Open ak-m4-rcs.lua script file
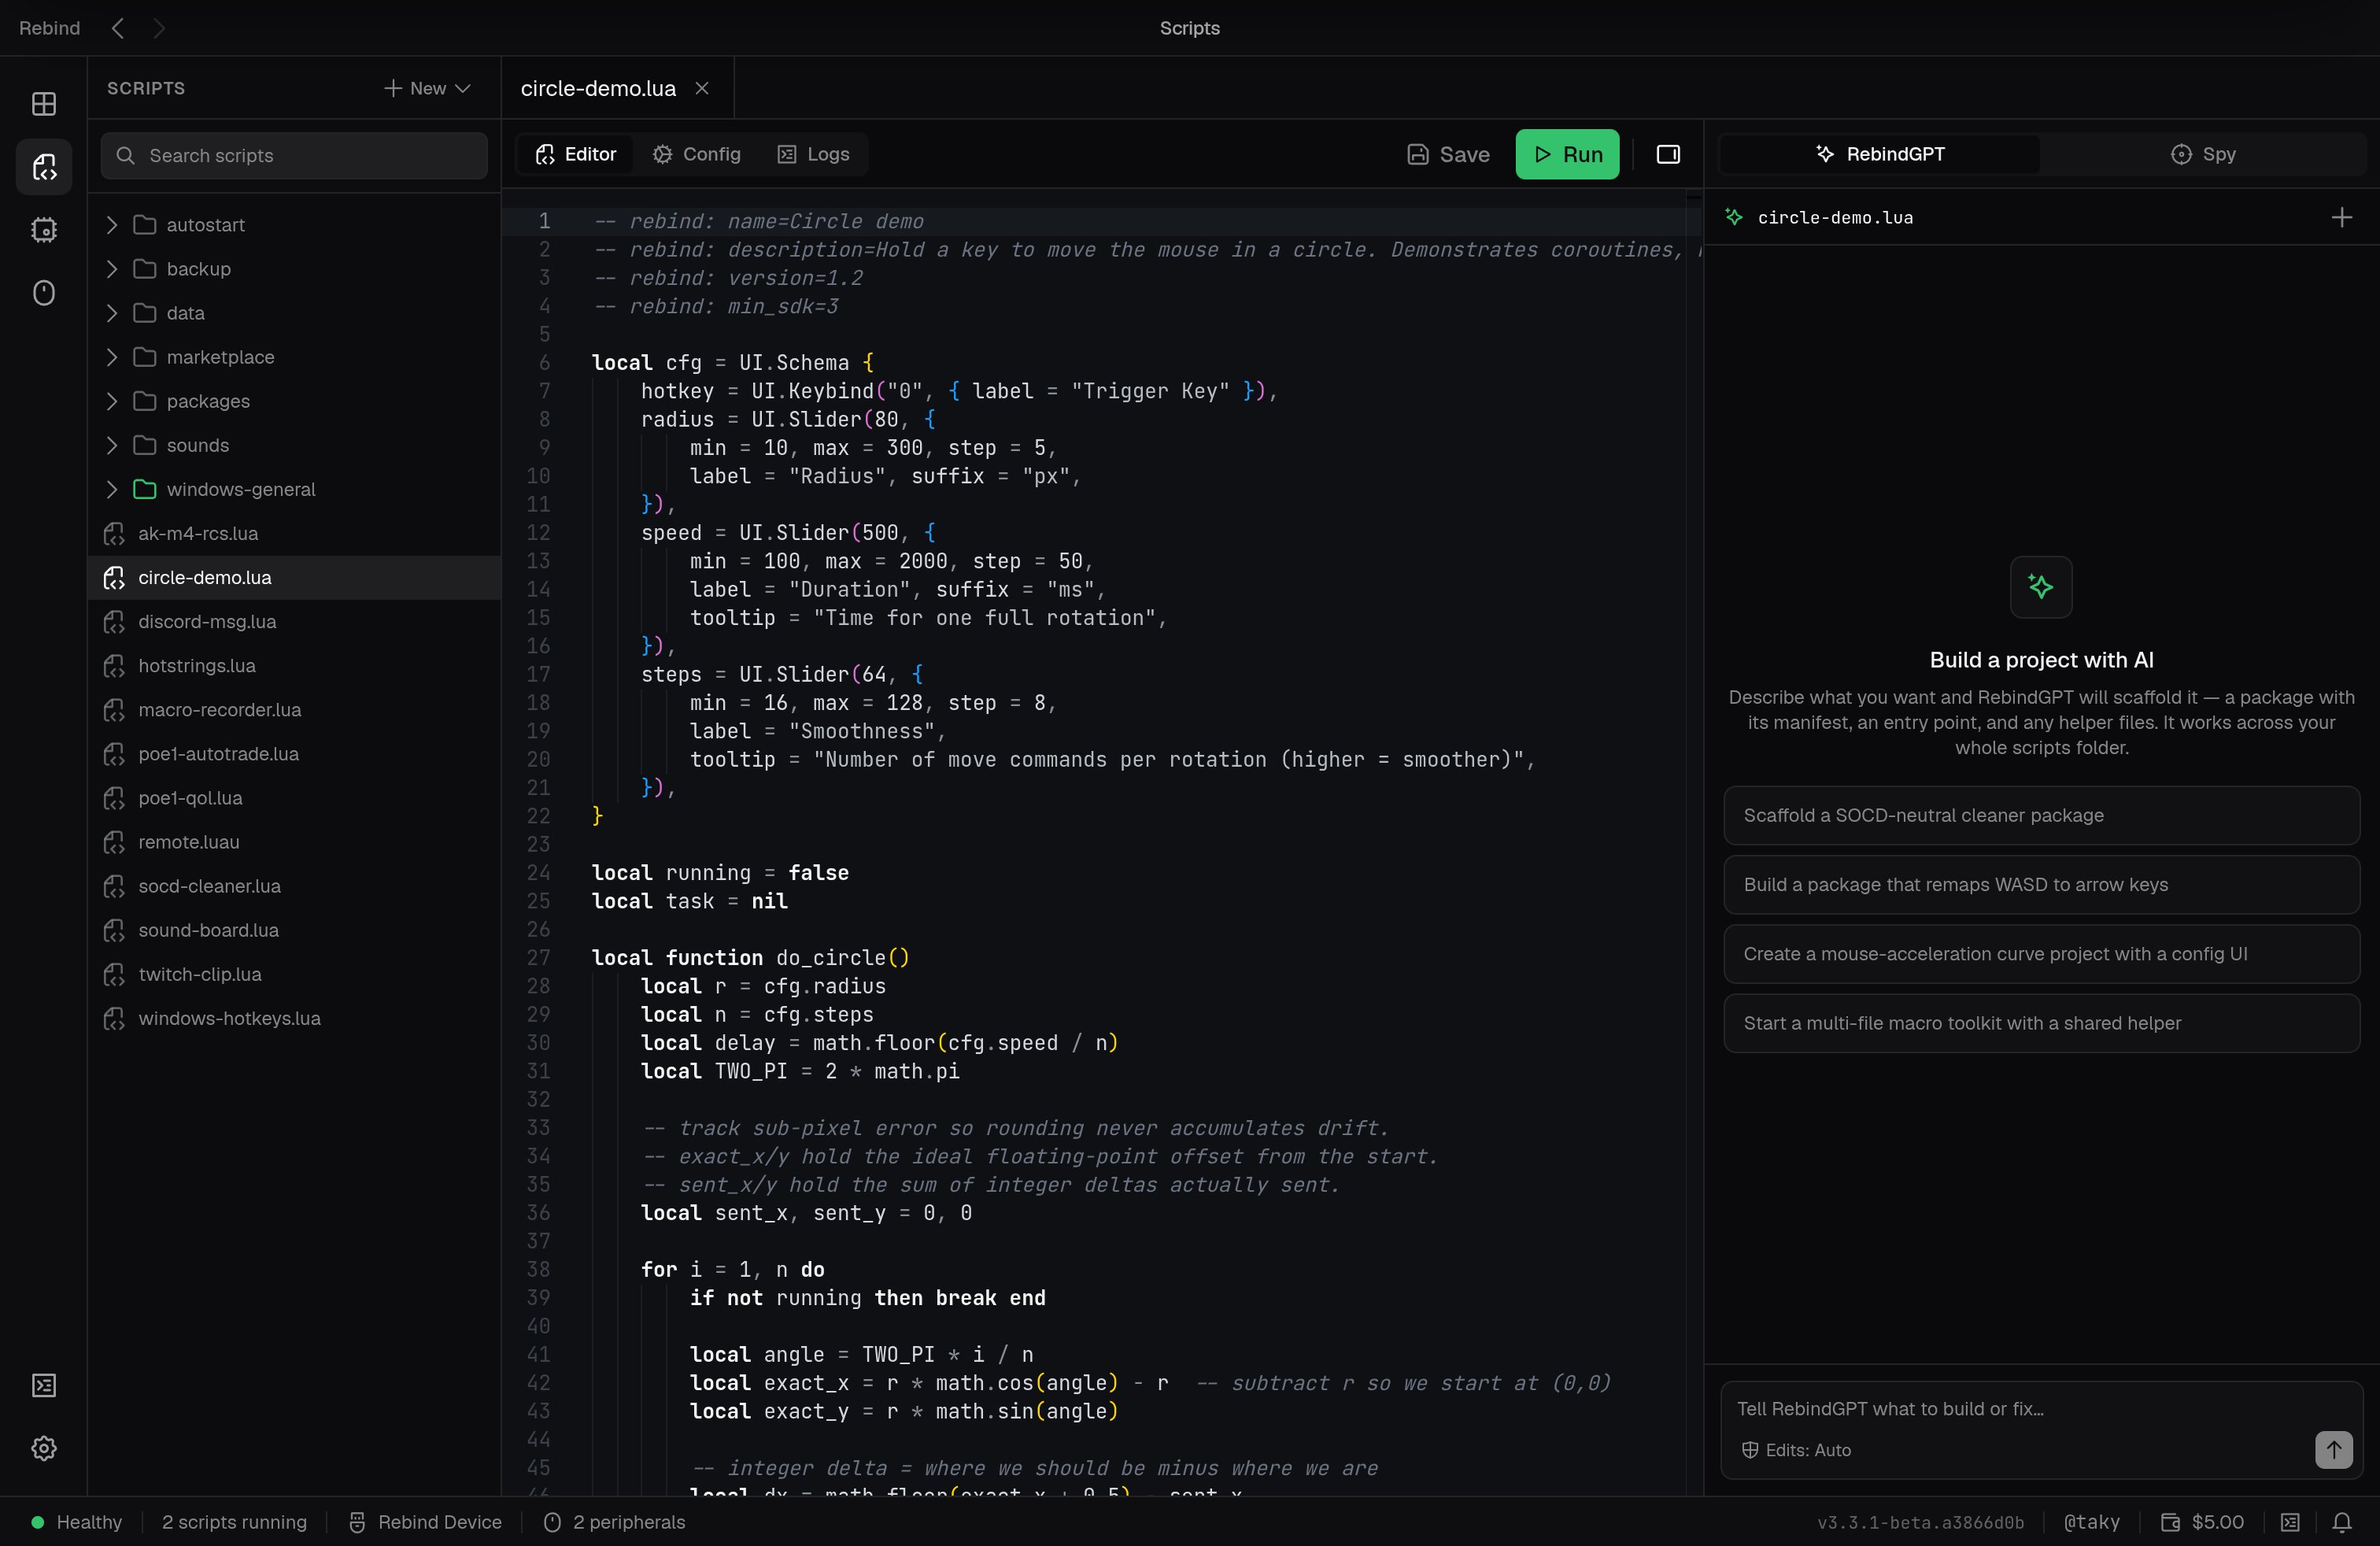 pos(294,534)
